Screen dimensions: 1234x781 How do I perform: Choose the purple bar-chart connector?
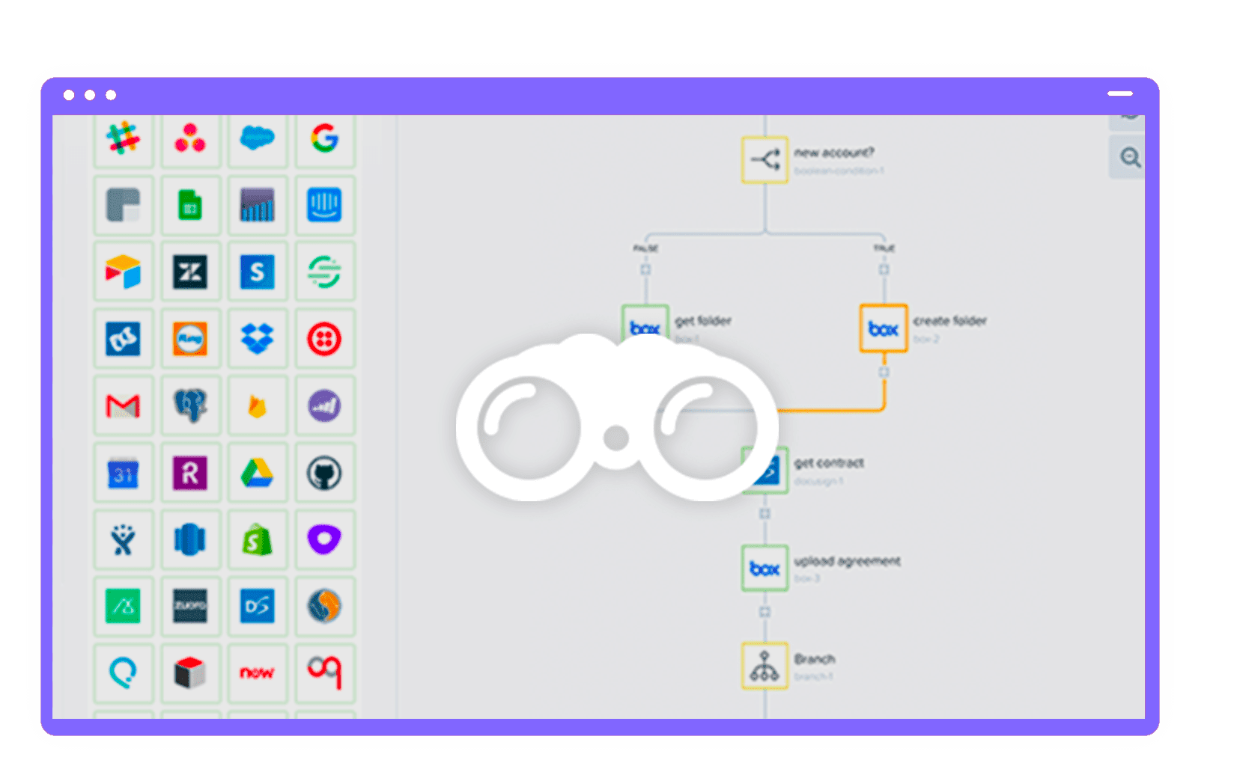[x=258, y=205]
